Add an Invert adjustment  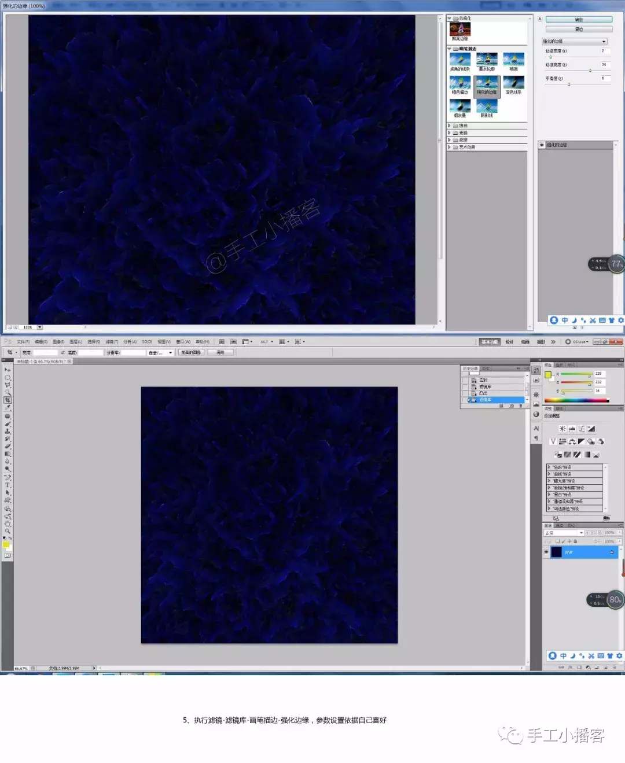558,455
